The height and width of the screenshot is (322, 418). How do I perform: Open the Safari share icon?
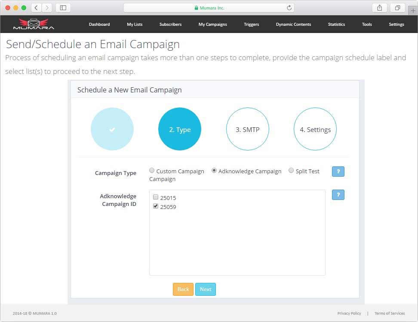tap(379, 8)
